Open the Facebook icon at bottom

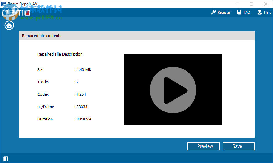tap(6, 159)
